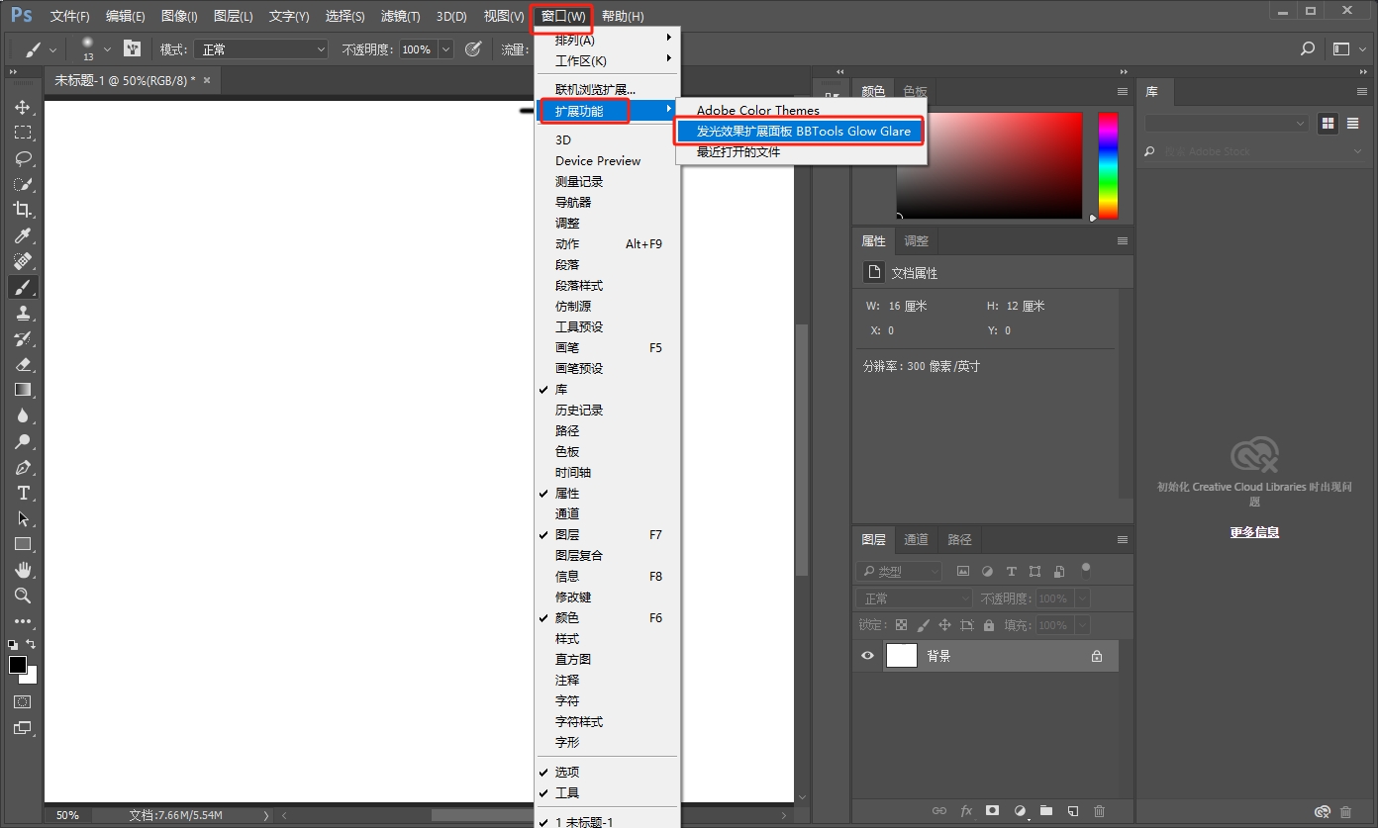Select the Horizontal Type tool
Image resolution: width=1378 pixels, height=828 pixels.
pyautogui.click(x=23, y=493)
